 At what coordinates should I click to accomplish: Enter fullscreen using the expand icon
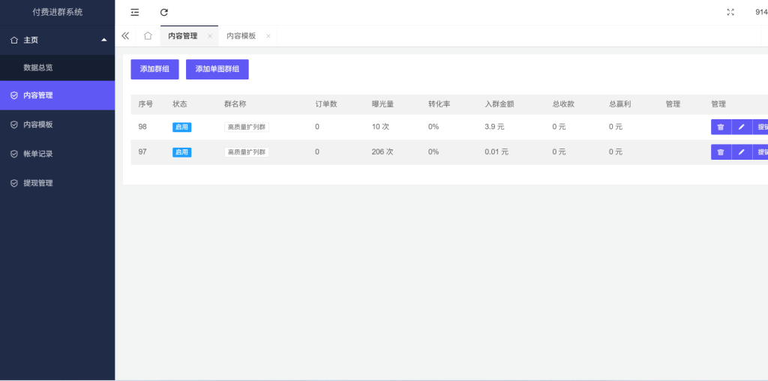tap(730, 12)
